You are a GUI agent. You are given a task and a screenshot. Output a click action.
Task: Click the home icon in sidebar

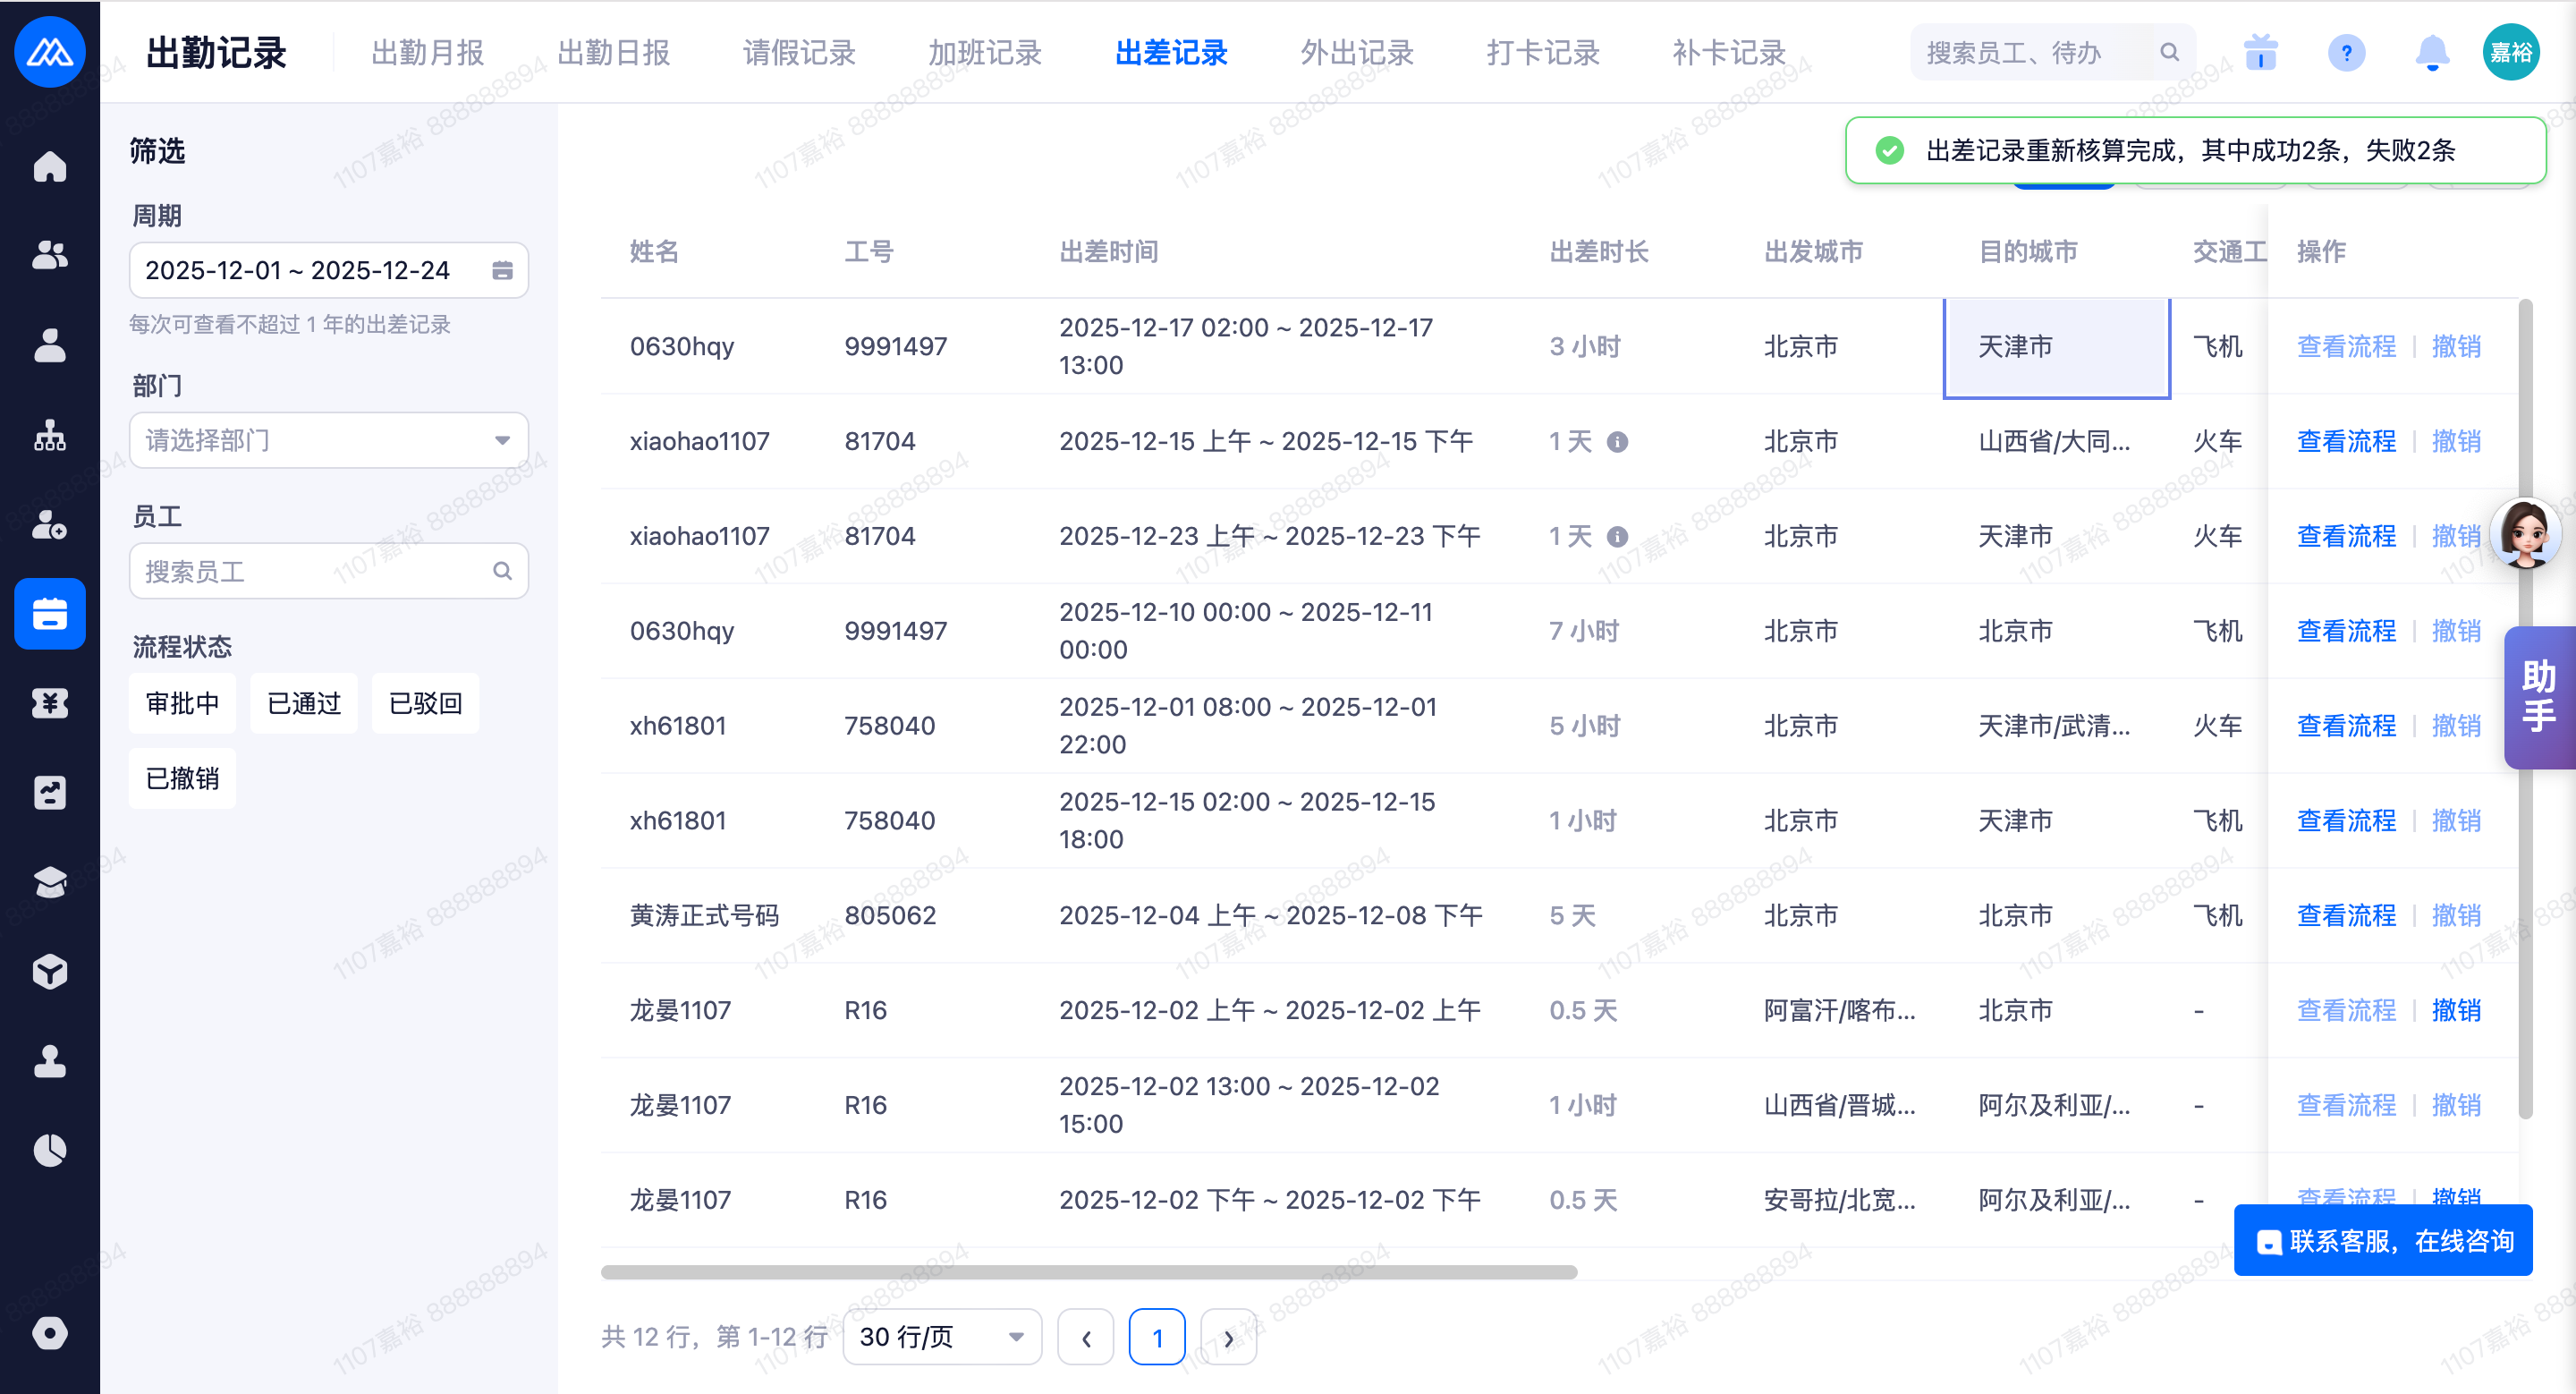tap(49, 166)
